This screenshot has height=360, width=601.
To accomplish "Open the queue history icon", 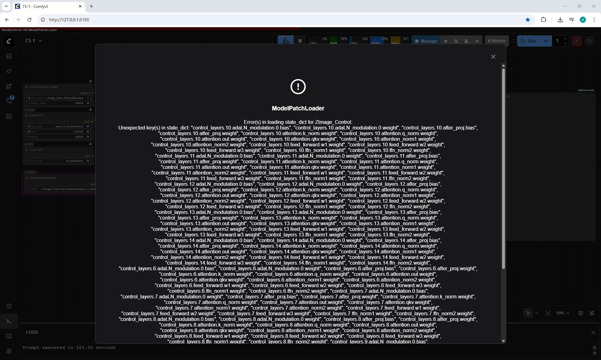I will coord(589,41).
